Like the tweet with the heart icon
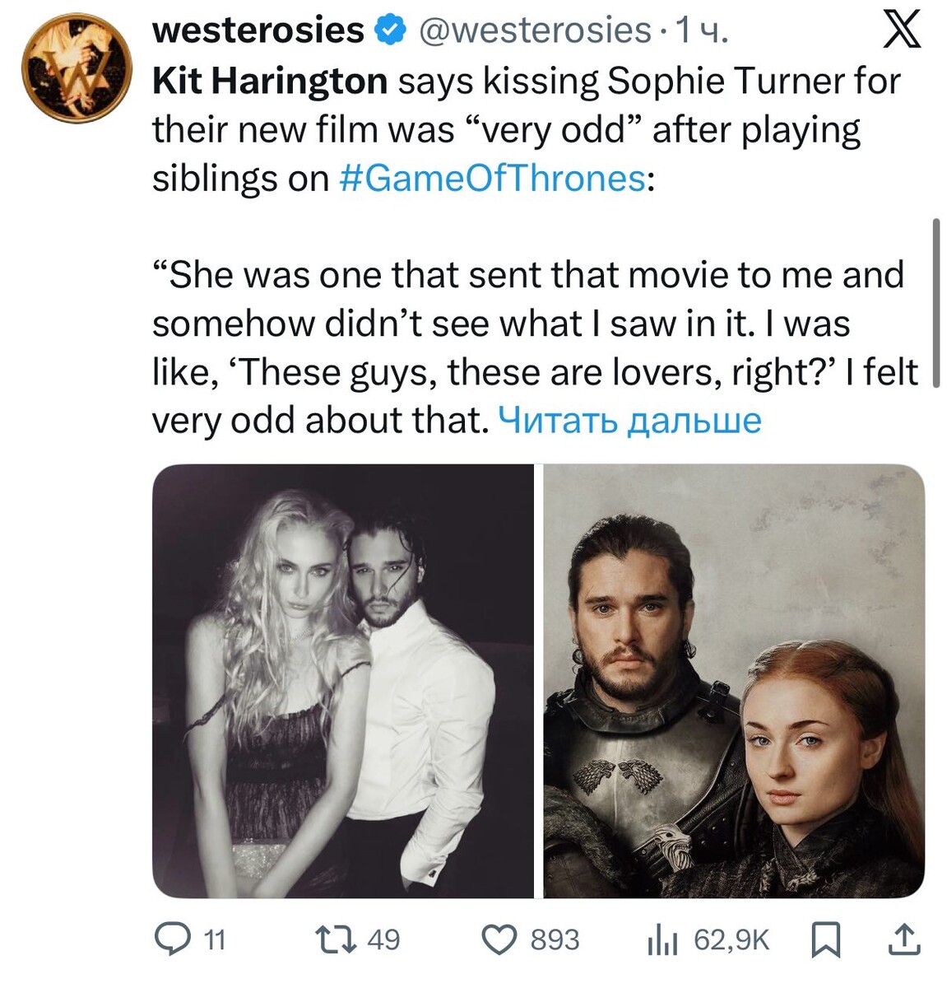 [499, 939]
